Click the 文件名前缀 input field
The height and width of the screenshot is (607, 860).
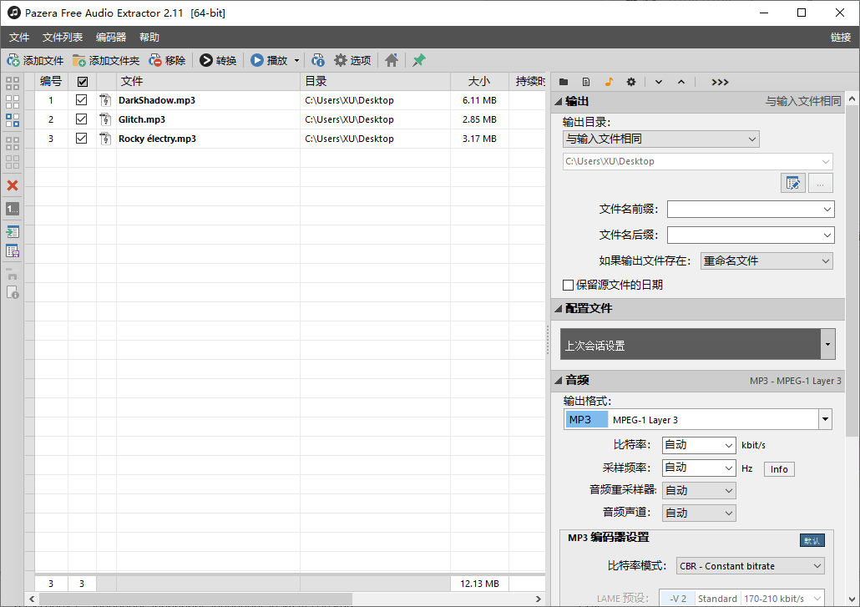pos(750,209)
